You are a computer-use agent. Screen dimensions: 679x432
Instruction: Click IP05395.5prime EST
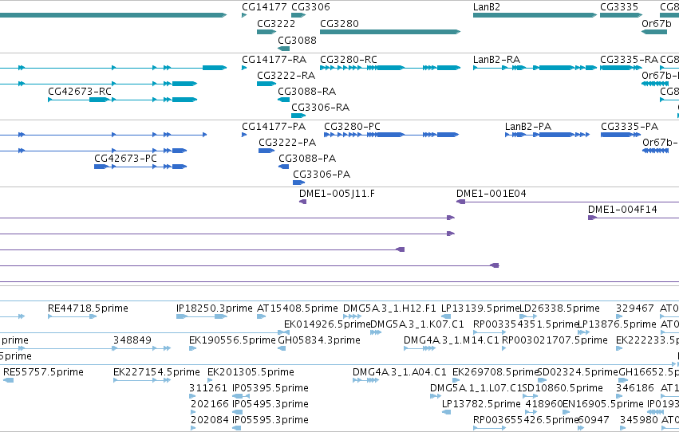pos(241,396)
